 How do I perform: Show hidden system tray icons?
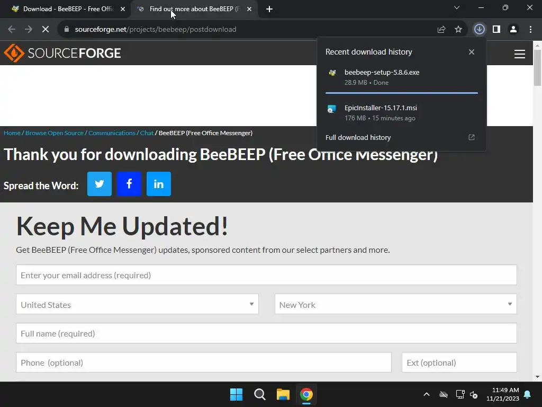coord(427,394)
